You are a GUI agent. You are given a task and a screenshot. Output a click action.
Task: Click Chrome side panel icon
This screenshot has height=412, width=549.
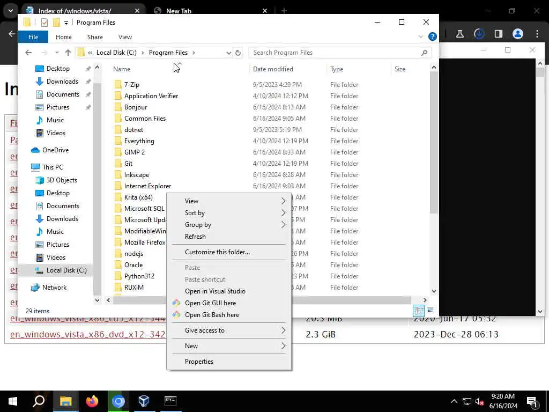[x=498, y=34]
